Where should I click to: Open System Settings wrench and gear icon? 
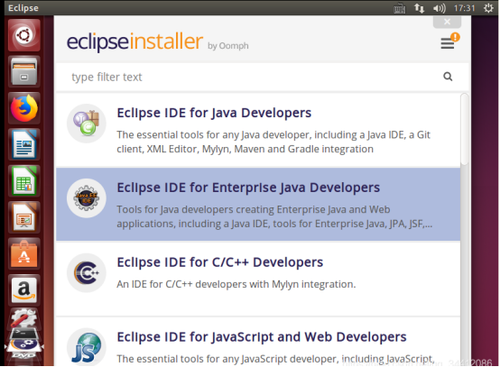[x=24, y=318]
